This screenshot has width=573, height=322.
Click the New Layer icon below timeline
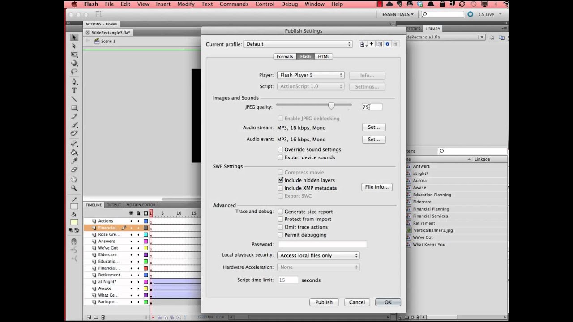click(x=89, y=317)
